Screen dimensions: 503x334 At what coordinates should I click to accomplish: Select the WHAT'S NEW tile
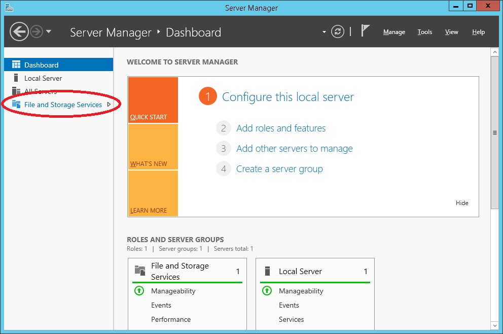coord(153,147)
